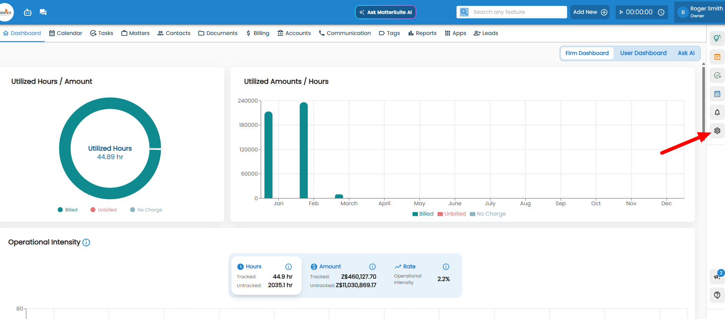The height and width of the screenshot is (319, 725).
Task: Toggle Unbilled series in bar chart legend
Action: (452, 214)
